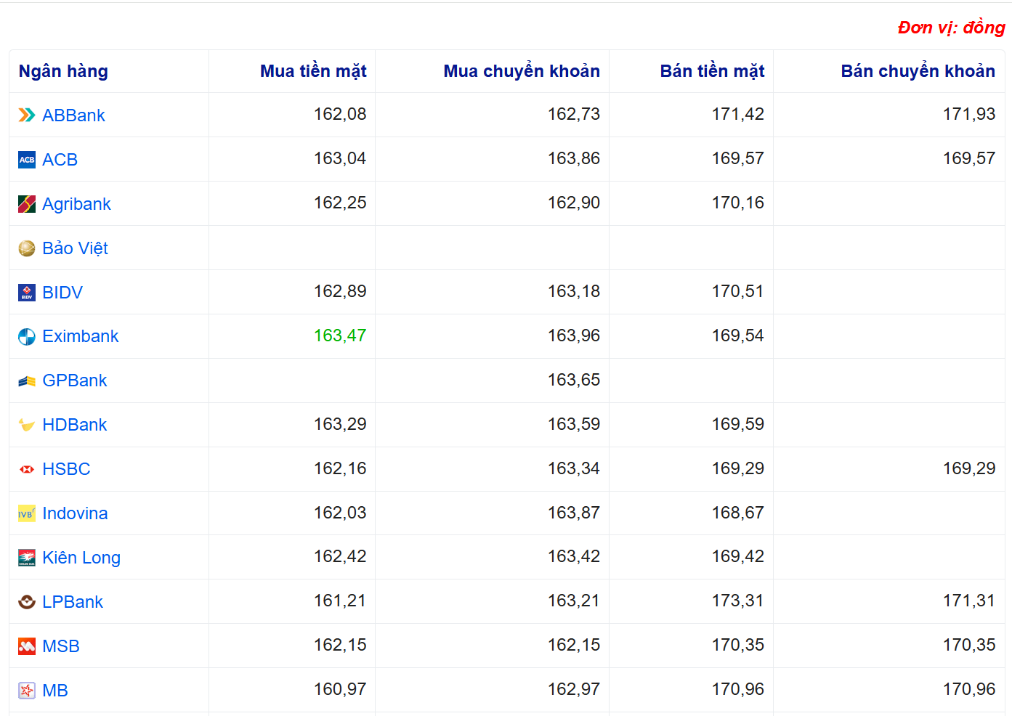Click the Ngân hàng column header

[63, 71]
